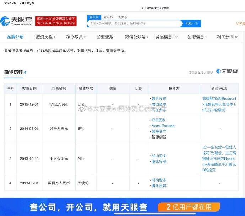
Task: Select the 查老板 search tab
Action: click(108, 17)
